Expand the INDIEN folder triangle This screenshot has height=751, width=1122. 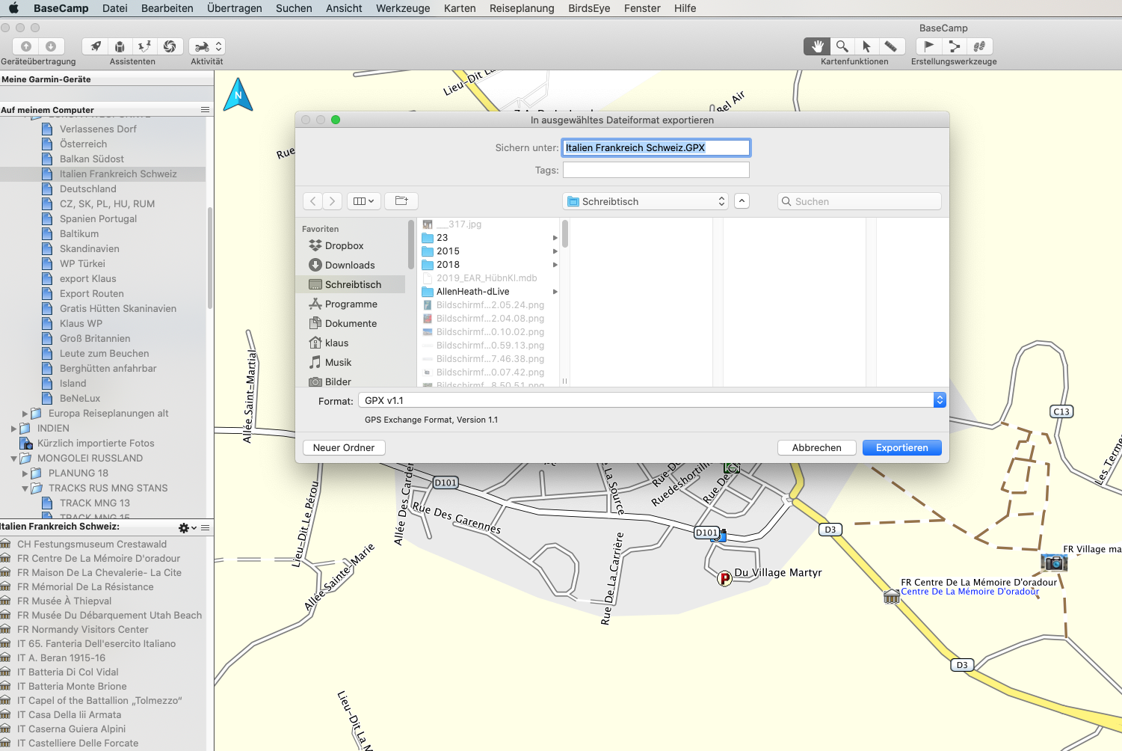14,429
